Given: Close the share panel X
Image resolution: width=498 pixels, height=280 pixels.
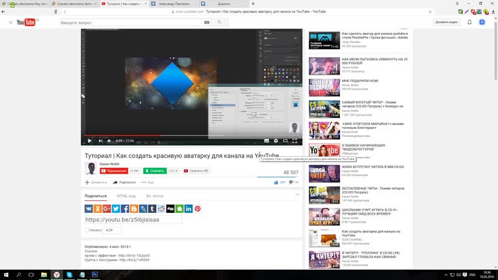Looking at the screenshot, I should (x=298, y=195).
